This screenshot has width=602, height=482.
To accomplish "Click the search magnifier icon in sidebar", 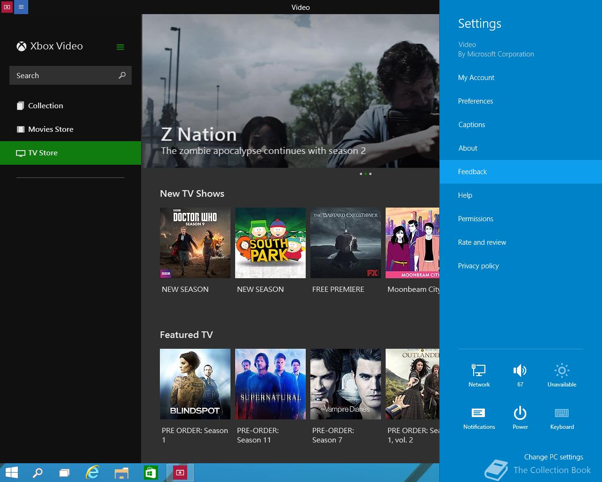I will tap(122, 75).
